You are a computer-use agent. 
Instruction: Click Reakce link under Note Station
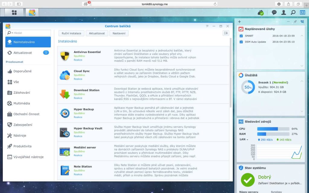point(78,175)
